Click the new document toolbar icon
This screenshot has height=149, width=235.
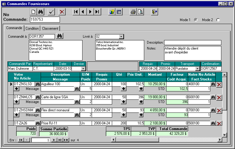click(34, 12)
